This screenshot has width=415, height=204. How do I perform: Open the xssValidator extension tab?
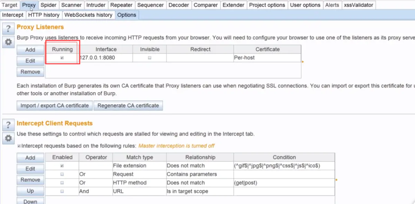358,5
